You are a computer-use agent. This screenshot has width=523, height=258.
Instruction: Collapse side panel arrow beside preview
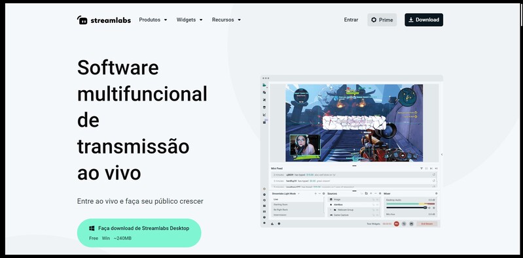[442, 154]
